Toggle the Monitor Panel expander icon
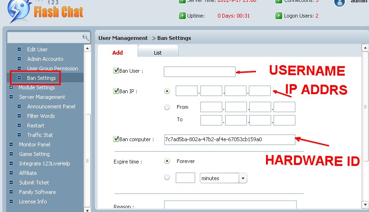The height and width of the screenshot is (212, 369). (11, 144)
